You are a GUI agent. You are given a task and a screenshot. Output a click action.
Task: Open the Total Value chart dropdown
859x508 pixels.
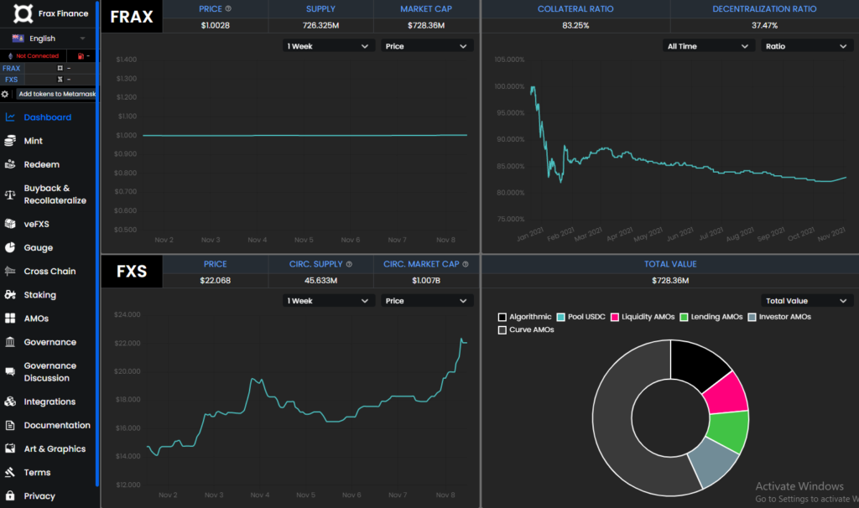pyautogui.click(x=806, y=301)
